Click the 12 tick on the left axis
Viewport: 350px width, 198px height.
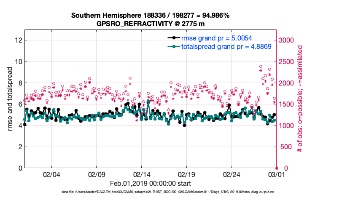[18, 40]
